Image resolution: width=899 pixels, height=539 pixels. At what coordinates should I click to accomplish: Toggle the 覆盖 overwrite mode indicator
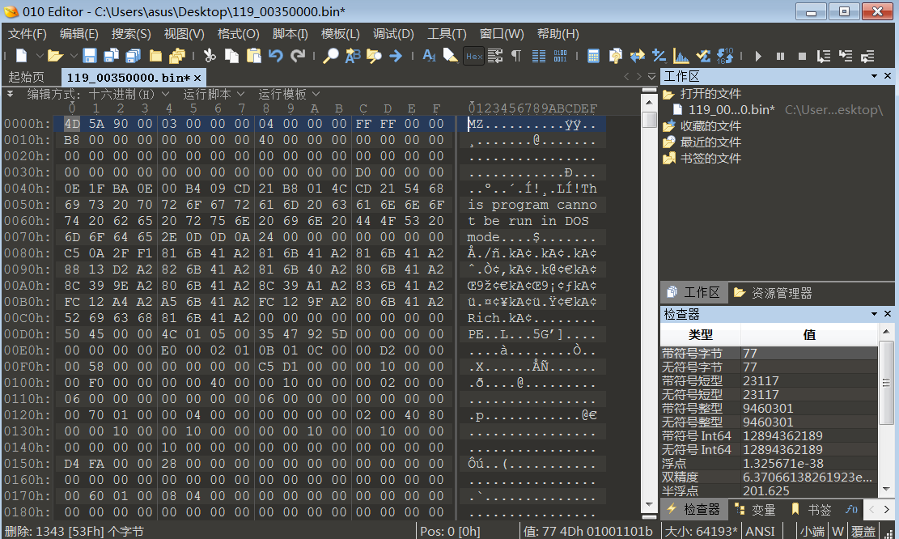point(863,532)
